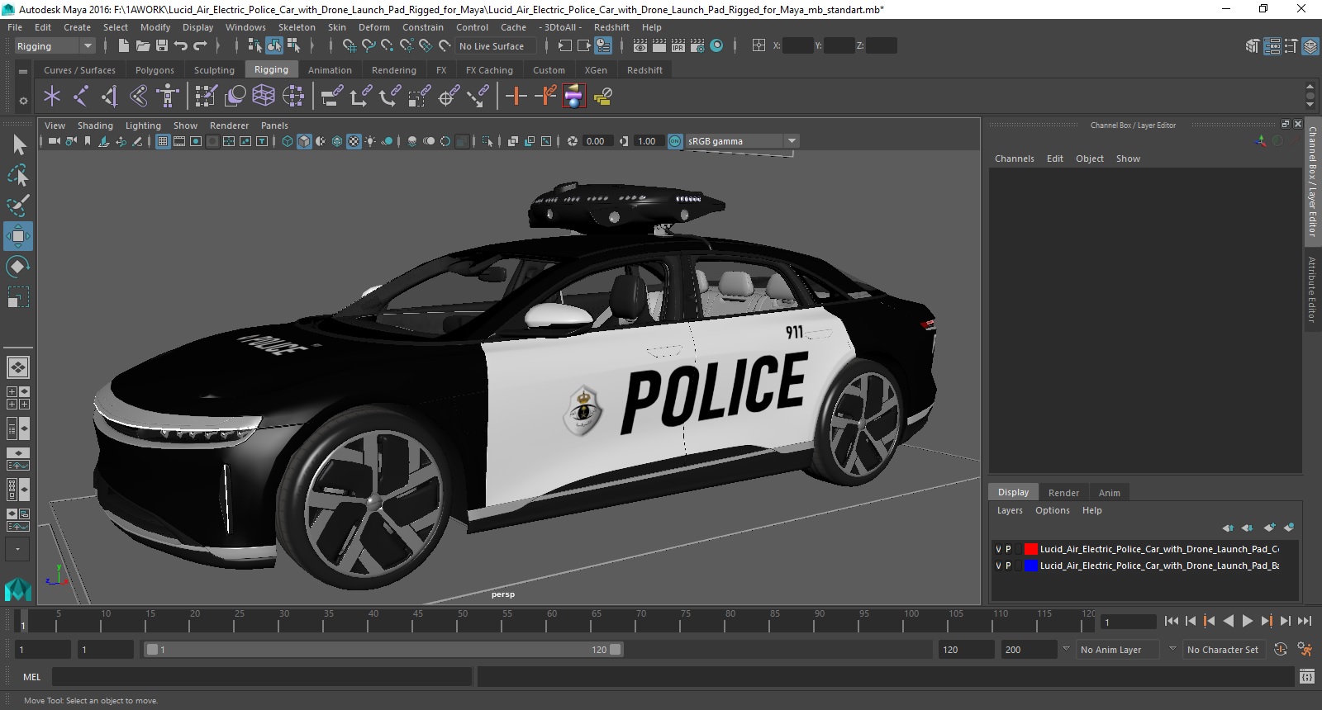Click the Human IK skeleton shelf icon
This screenshot has width=1322, height=710.
(x=168, y=97)
